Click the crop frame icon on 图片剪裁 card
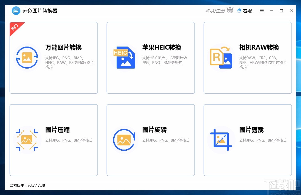Screen dimensions: 301x195 tap(221, 140)
